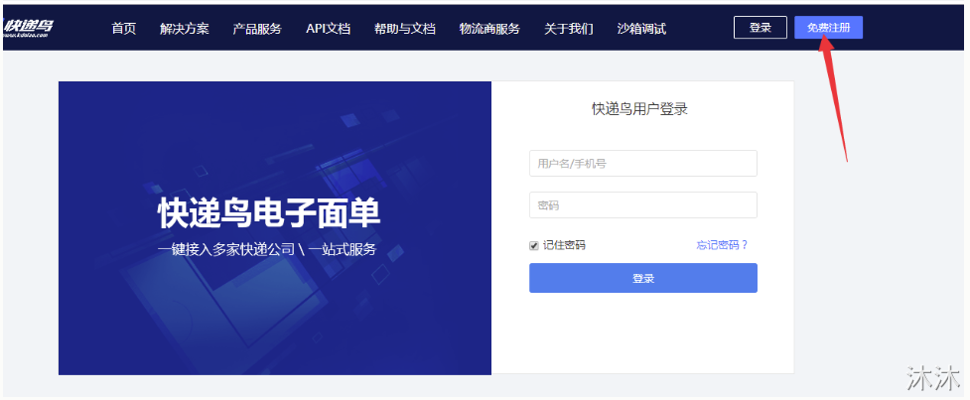Viewport: 970px width, 400px height.
Task: Click the outlined 登录 header button
Action: [x=761, y=28]
